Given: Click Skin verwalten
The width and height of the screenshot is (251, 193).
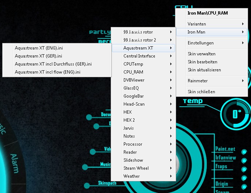Looking at the screenshot, I should coord(212,54).
